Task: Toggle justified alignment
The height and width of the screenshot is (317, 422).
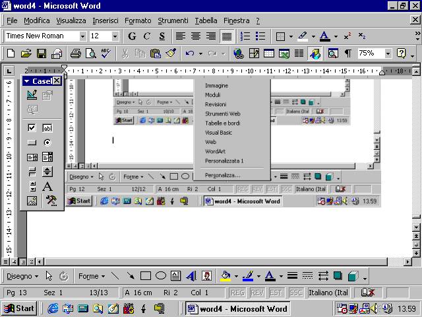Action: click(227, 36)
